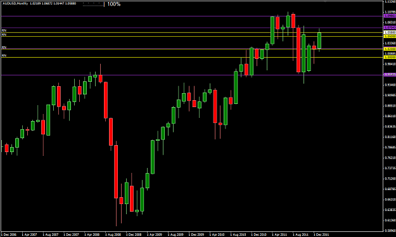Click the 0.98410 value on price scale
Image resolution: width=396 pixels, height=237 pixels.
point(390,64)
